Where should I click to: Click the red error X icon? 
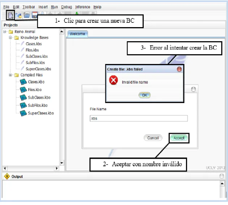click(113, 80)
